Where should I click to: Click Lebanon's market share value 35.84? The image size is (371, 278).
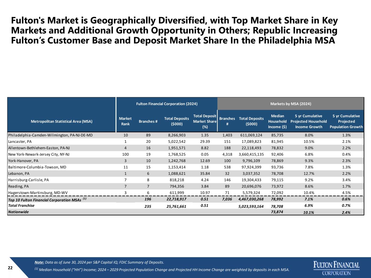[205, 174]
